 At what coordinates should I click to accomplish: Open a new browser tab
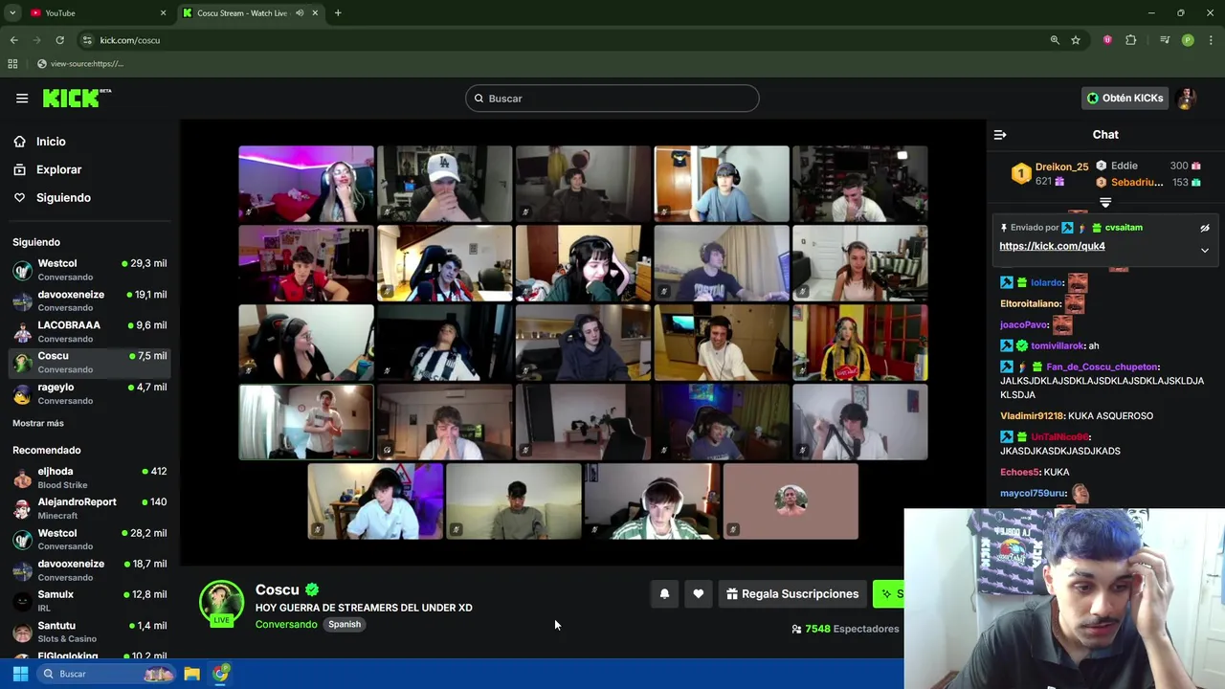point(338,12)
